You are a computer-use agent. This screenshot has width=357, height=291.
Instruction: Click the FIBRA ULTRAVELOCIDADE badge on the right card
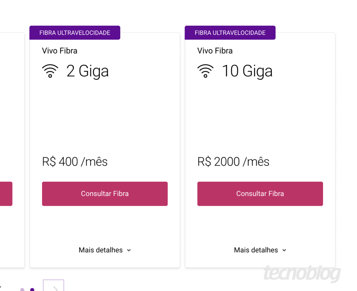[230, 32]
